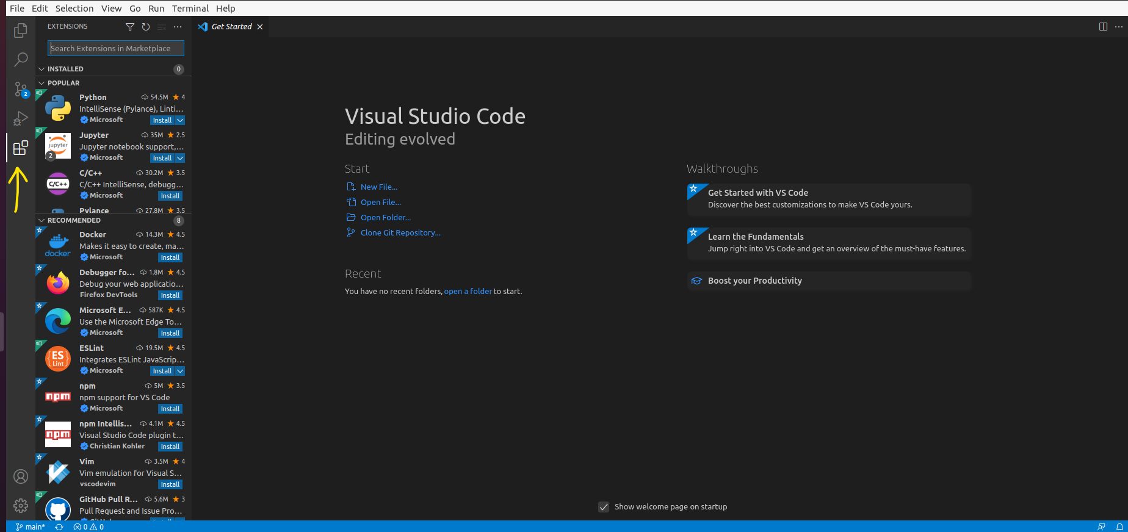1128x532 pixels.
Task: Refresh the extensions list
Action: [146, 27]
